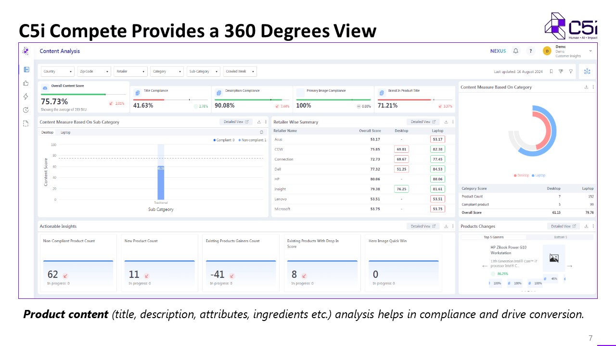Viewport: 616px width, 346px height.
Task: Click the filter settings funnel icon
Action: point(561,71)
